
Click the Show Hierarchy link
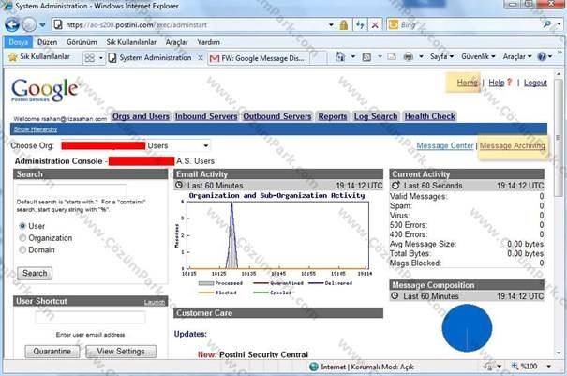coord(36,129)
